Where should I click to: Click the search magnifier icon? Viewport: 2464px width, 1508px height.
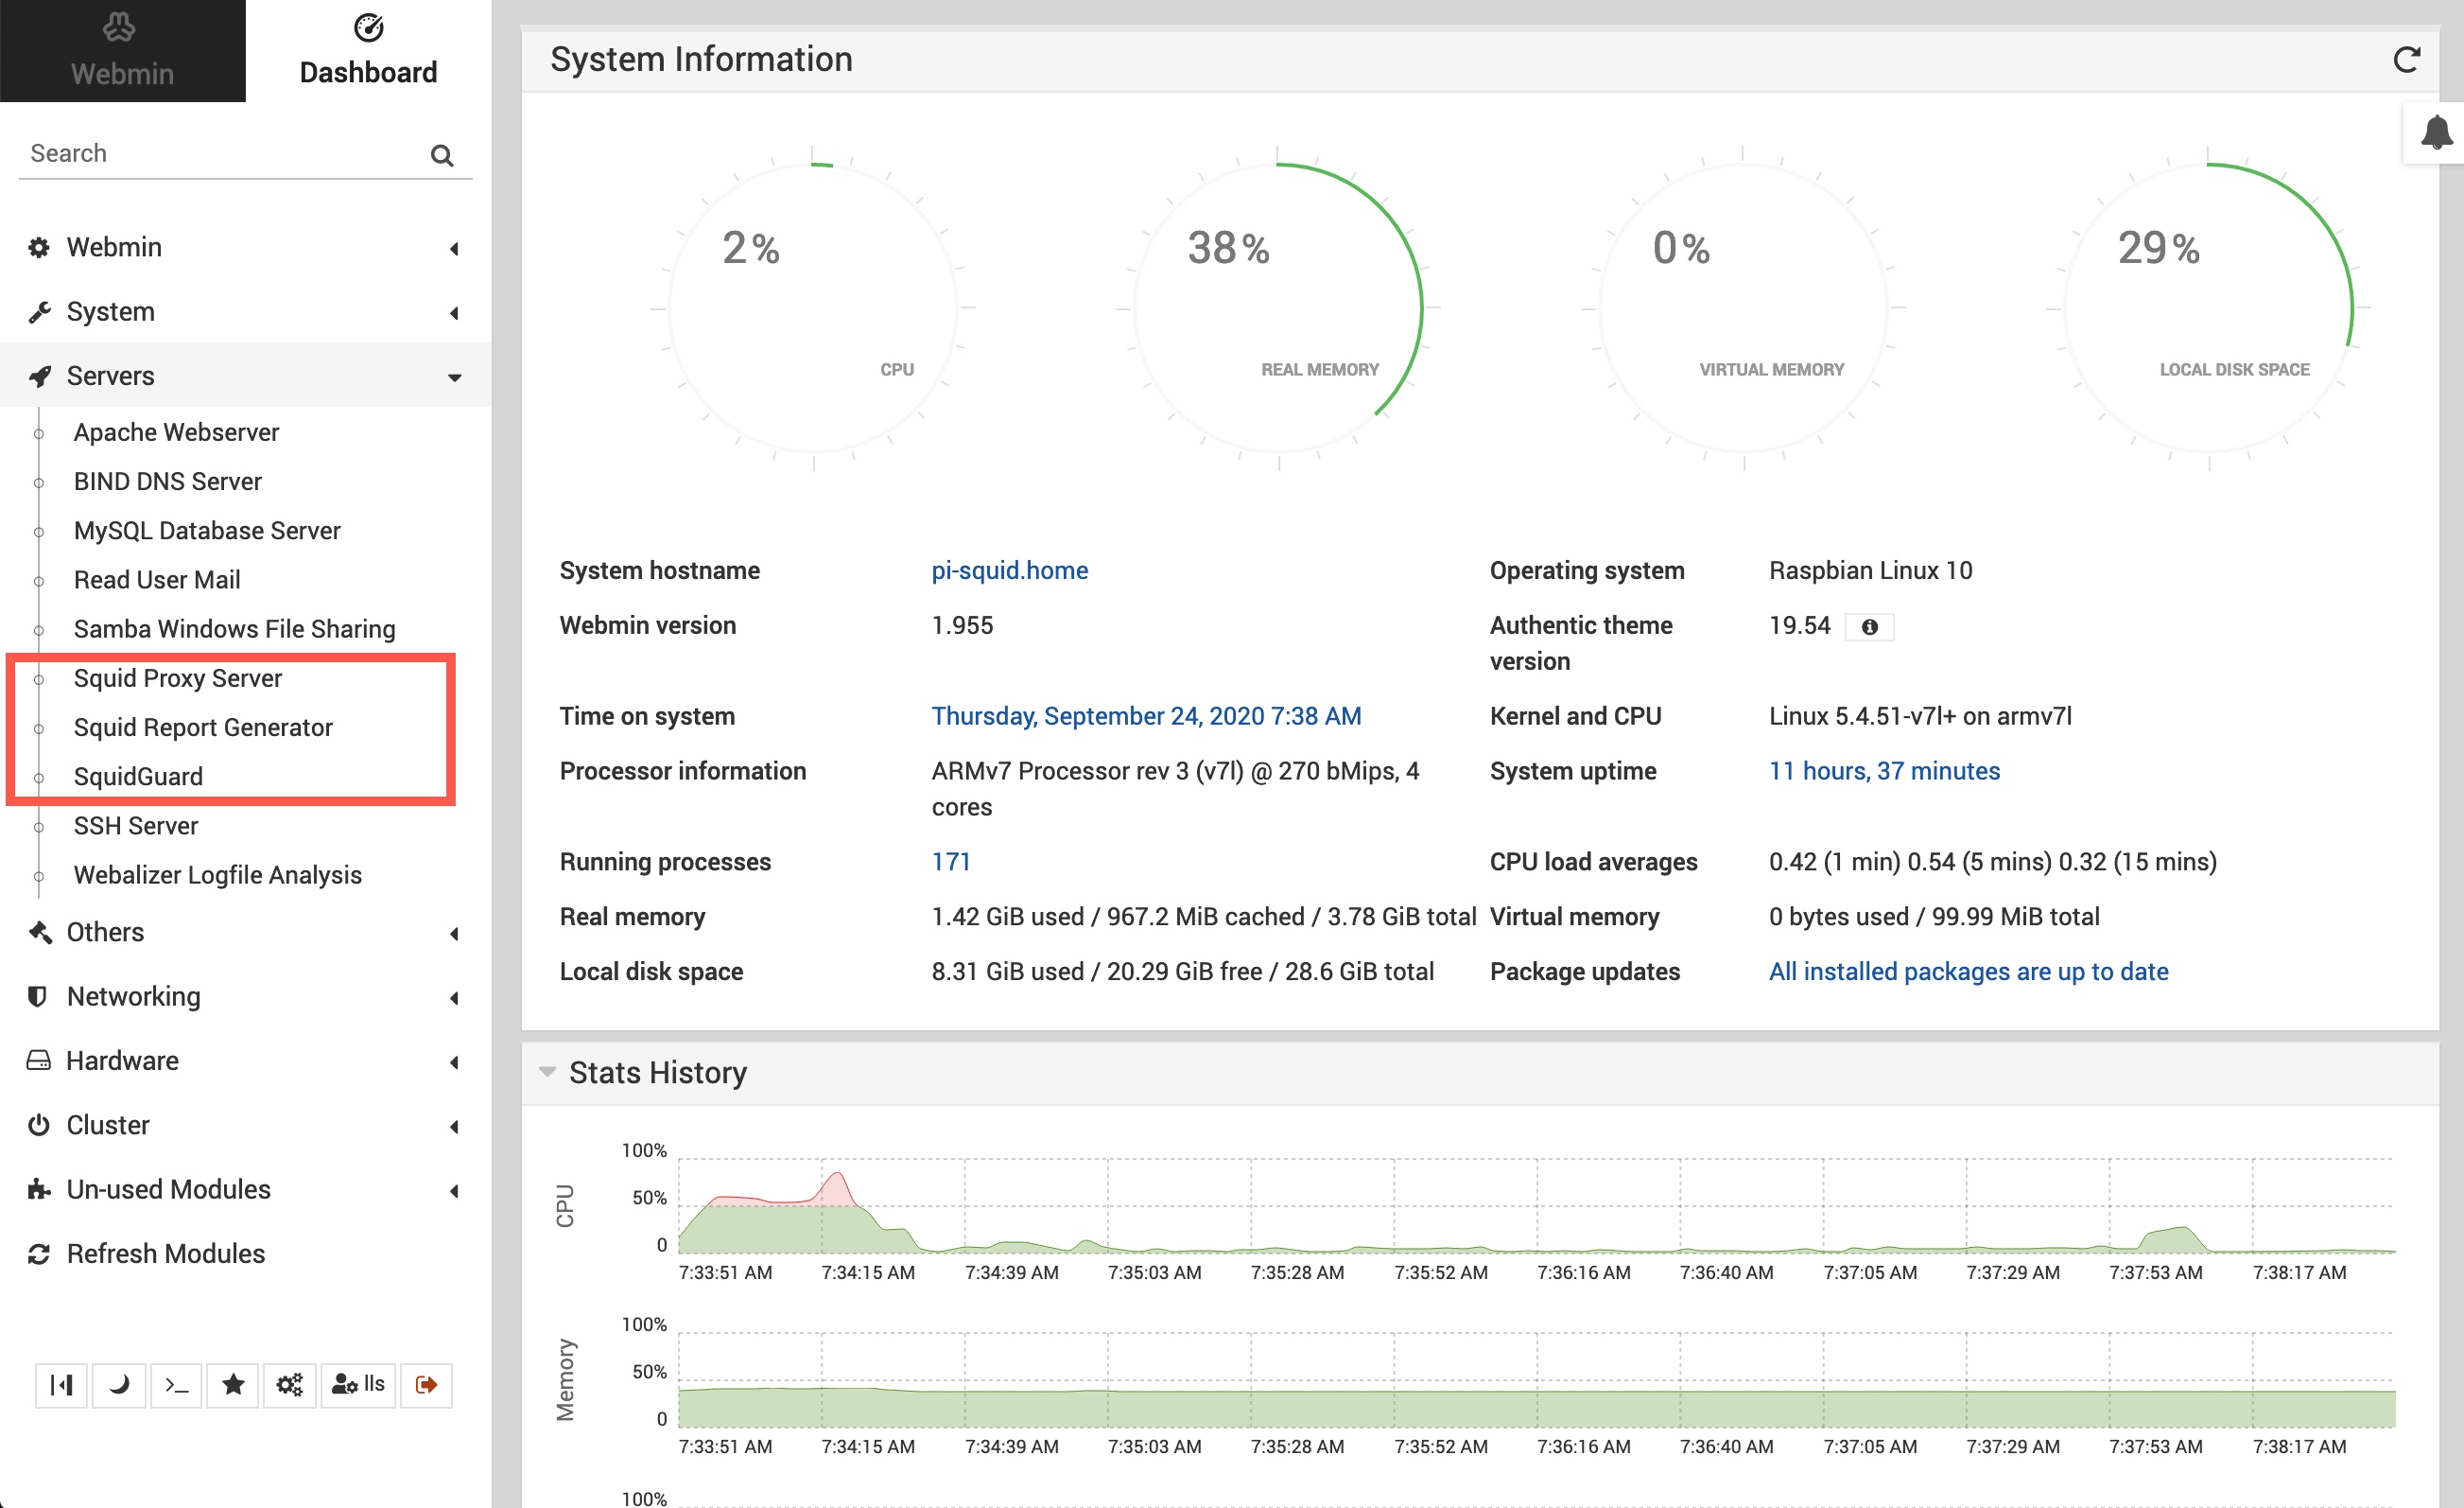pyautogui.click(x=441, y=155)
